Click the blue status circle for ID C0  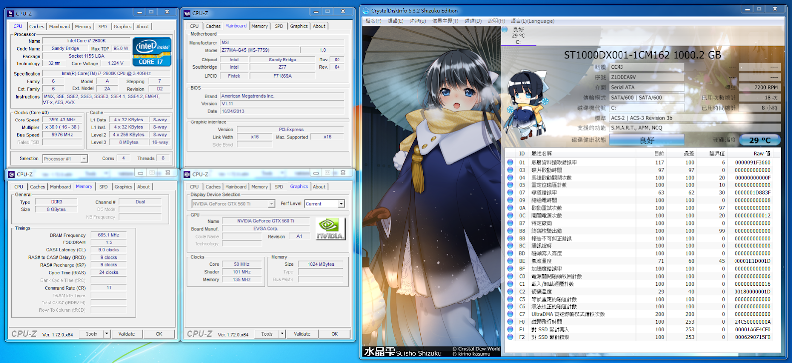click(510, 276)
